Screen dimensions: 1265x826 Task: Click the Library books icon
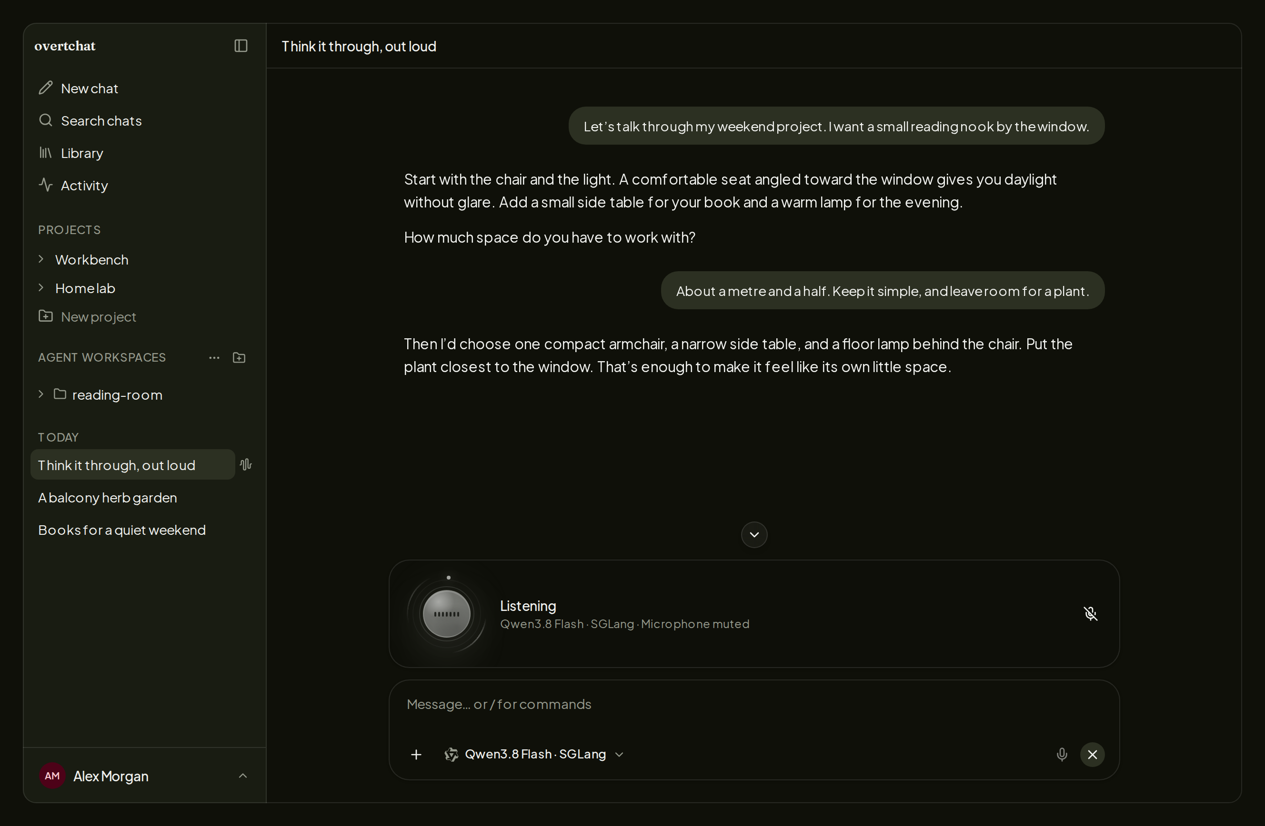[46, 153]
